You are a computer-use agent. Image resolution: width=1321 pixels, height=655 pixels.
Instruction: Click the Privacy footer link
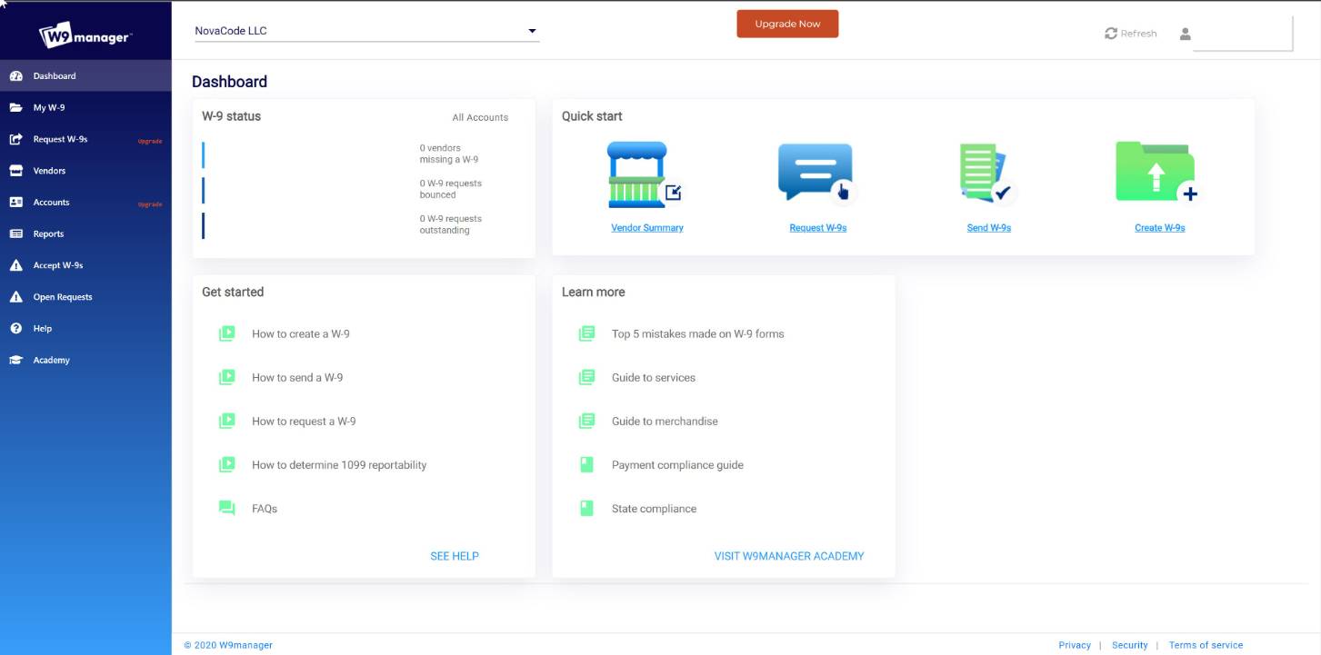[1075, 645]
